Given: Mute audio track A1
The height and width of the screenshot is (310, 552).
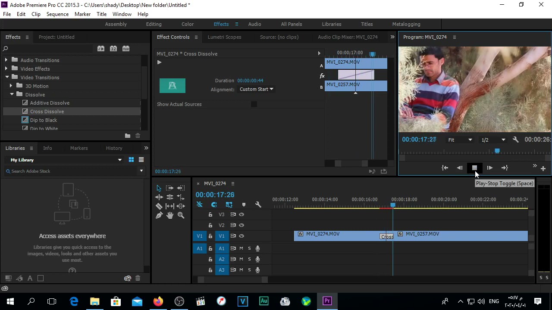Looking at the screenshot, I should tap(241, 248).
